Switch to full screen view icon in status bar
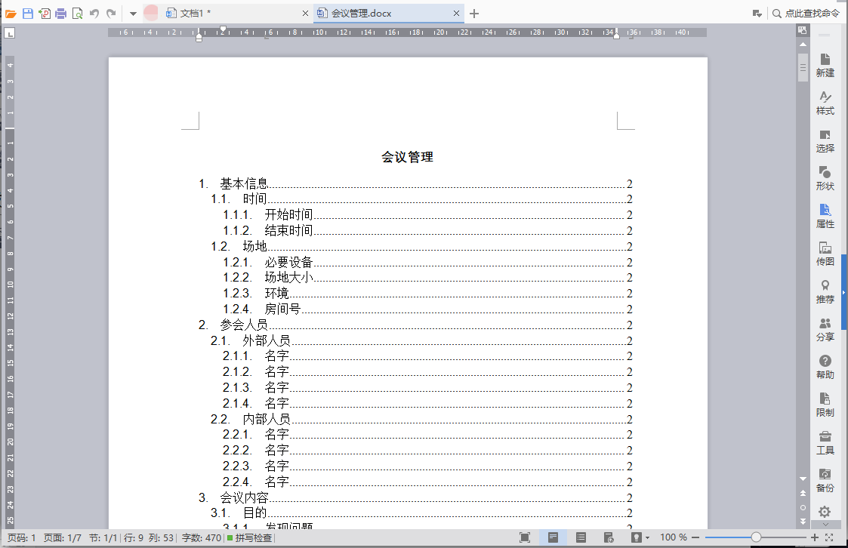The width and height of the screenshot is (848, 548). (x=525, y=537)
